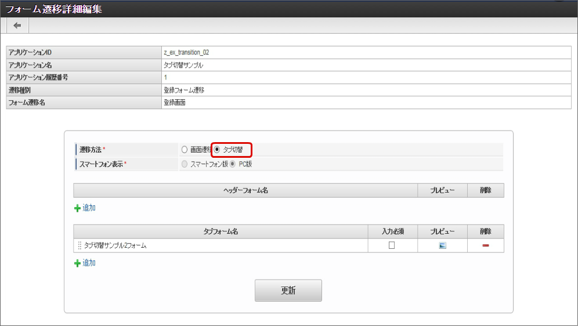Click the タブフォーム名 column header
This screenshot has height=326, width=578.
[221, 231]
